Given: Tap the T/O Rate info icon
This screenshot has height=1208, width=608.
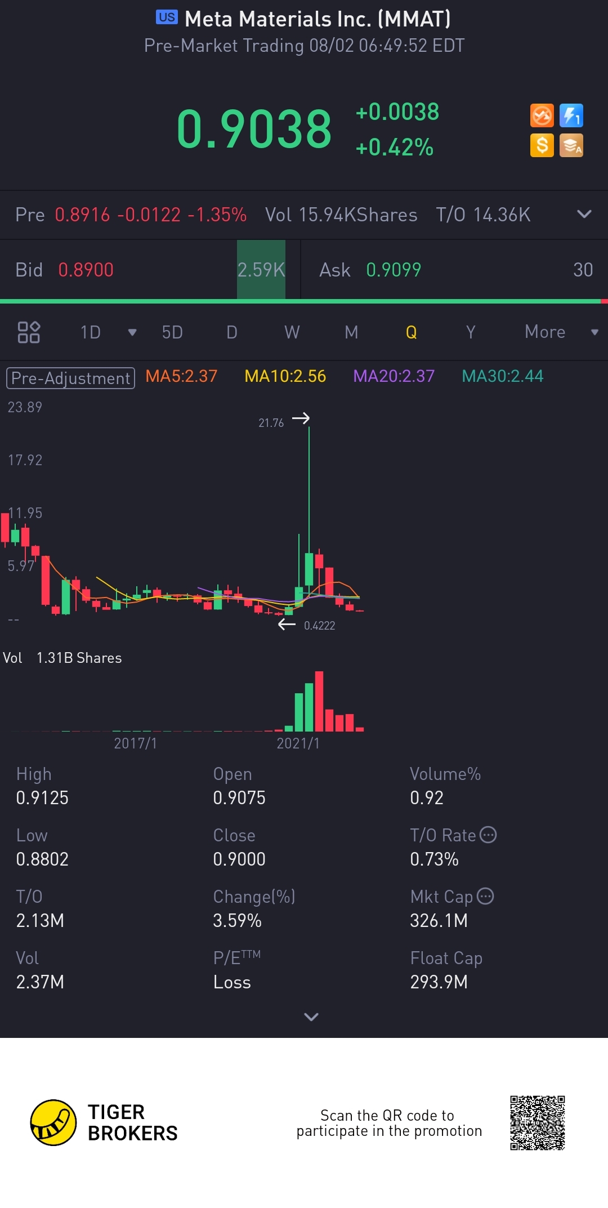Looking at the screenshot, I should pos(488,835).
